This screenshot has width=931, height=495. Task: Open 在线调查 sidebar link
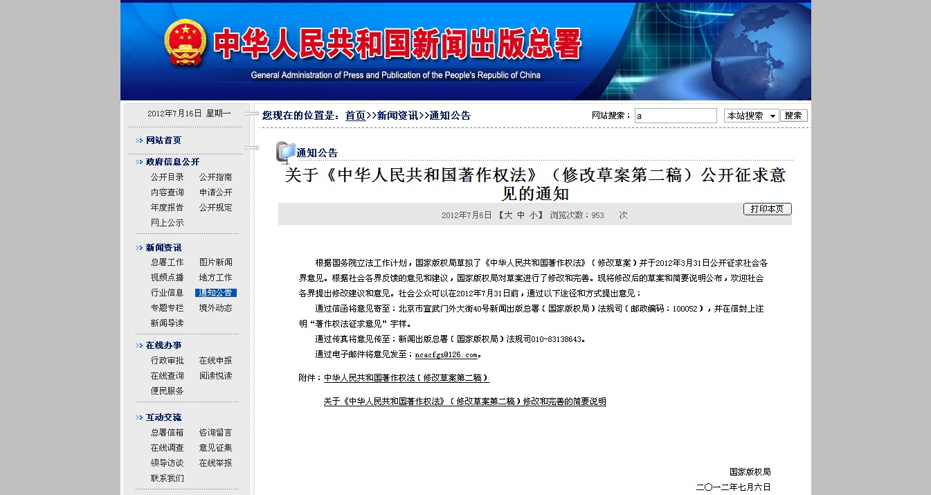pos(168,448)
